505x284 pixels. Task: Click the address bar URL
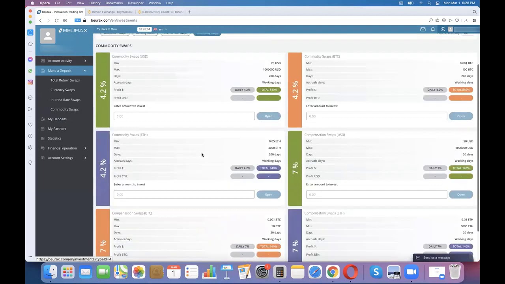tap(114, 21)
